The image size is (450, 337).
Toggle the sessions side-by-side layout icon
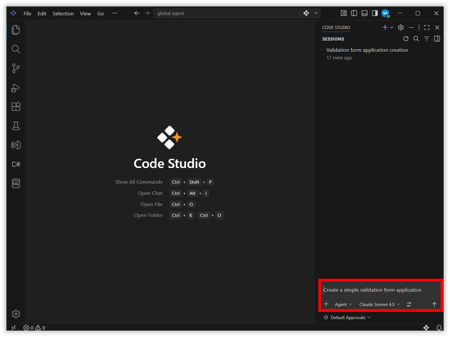[x=437, y=39]
